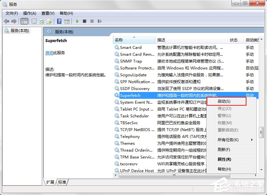
Task: Switch to the 标准 tab at bottom
Action: [61, 183]
